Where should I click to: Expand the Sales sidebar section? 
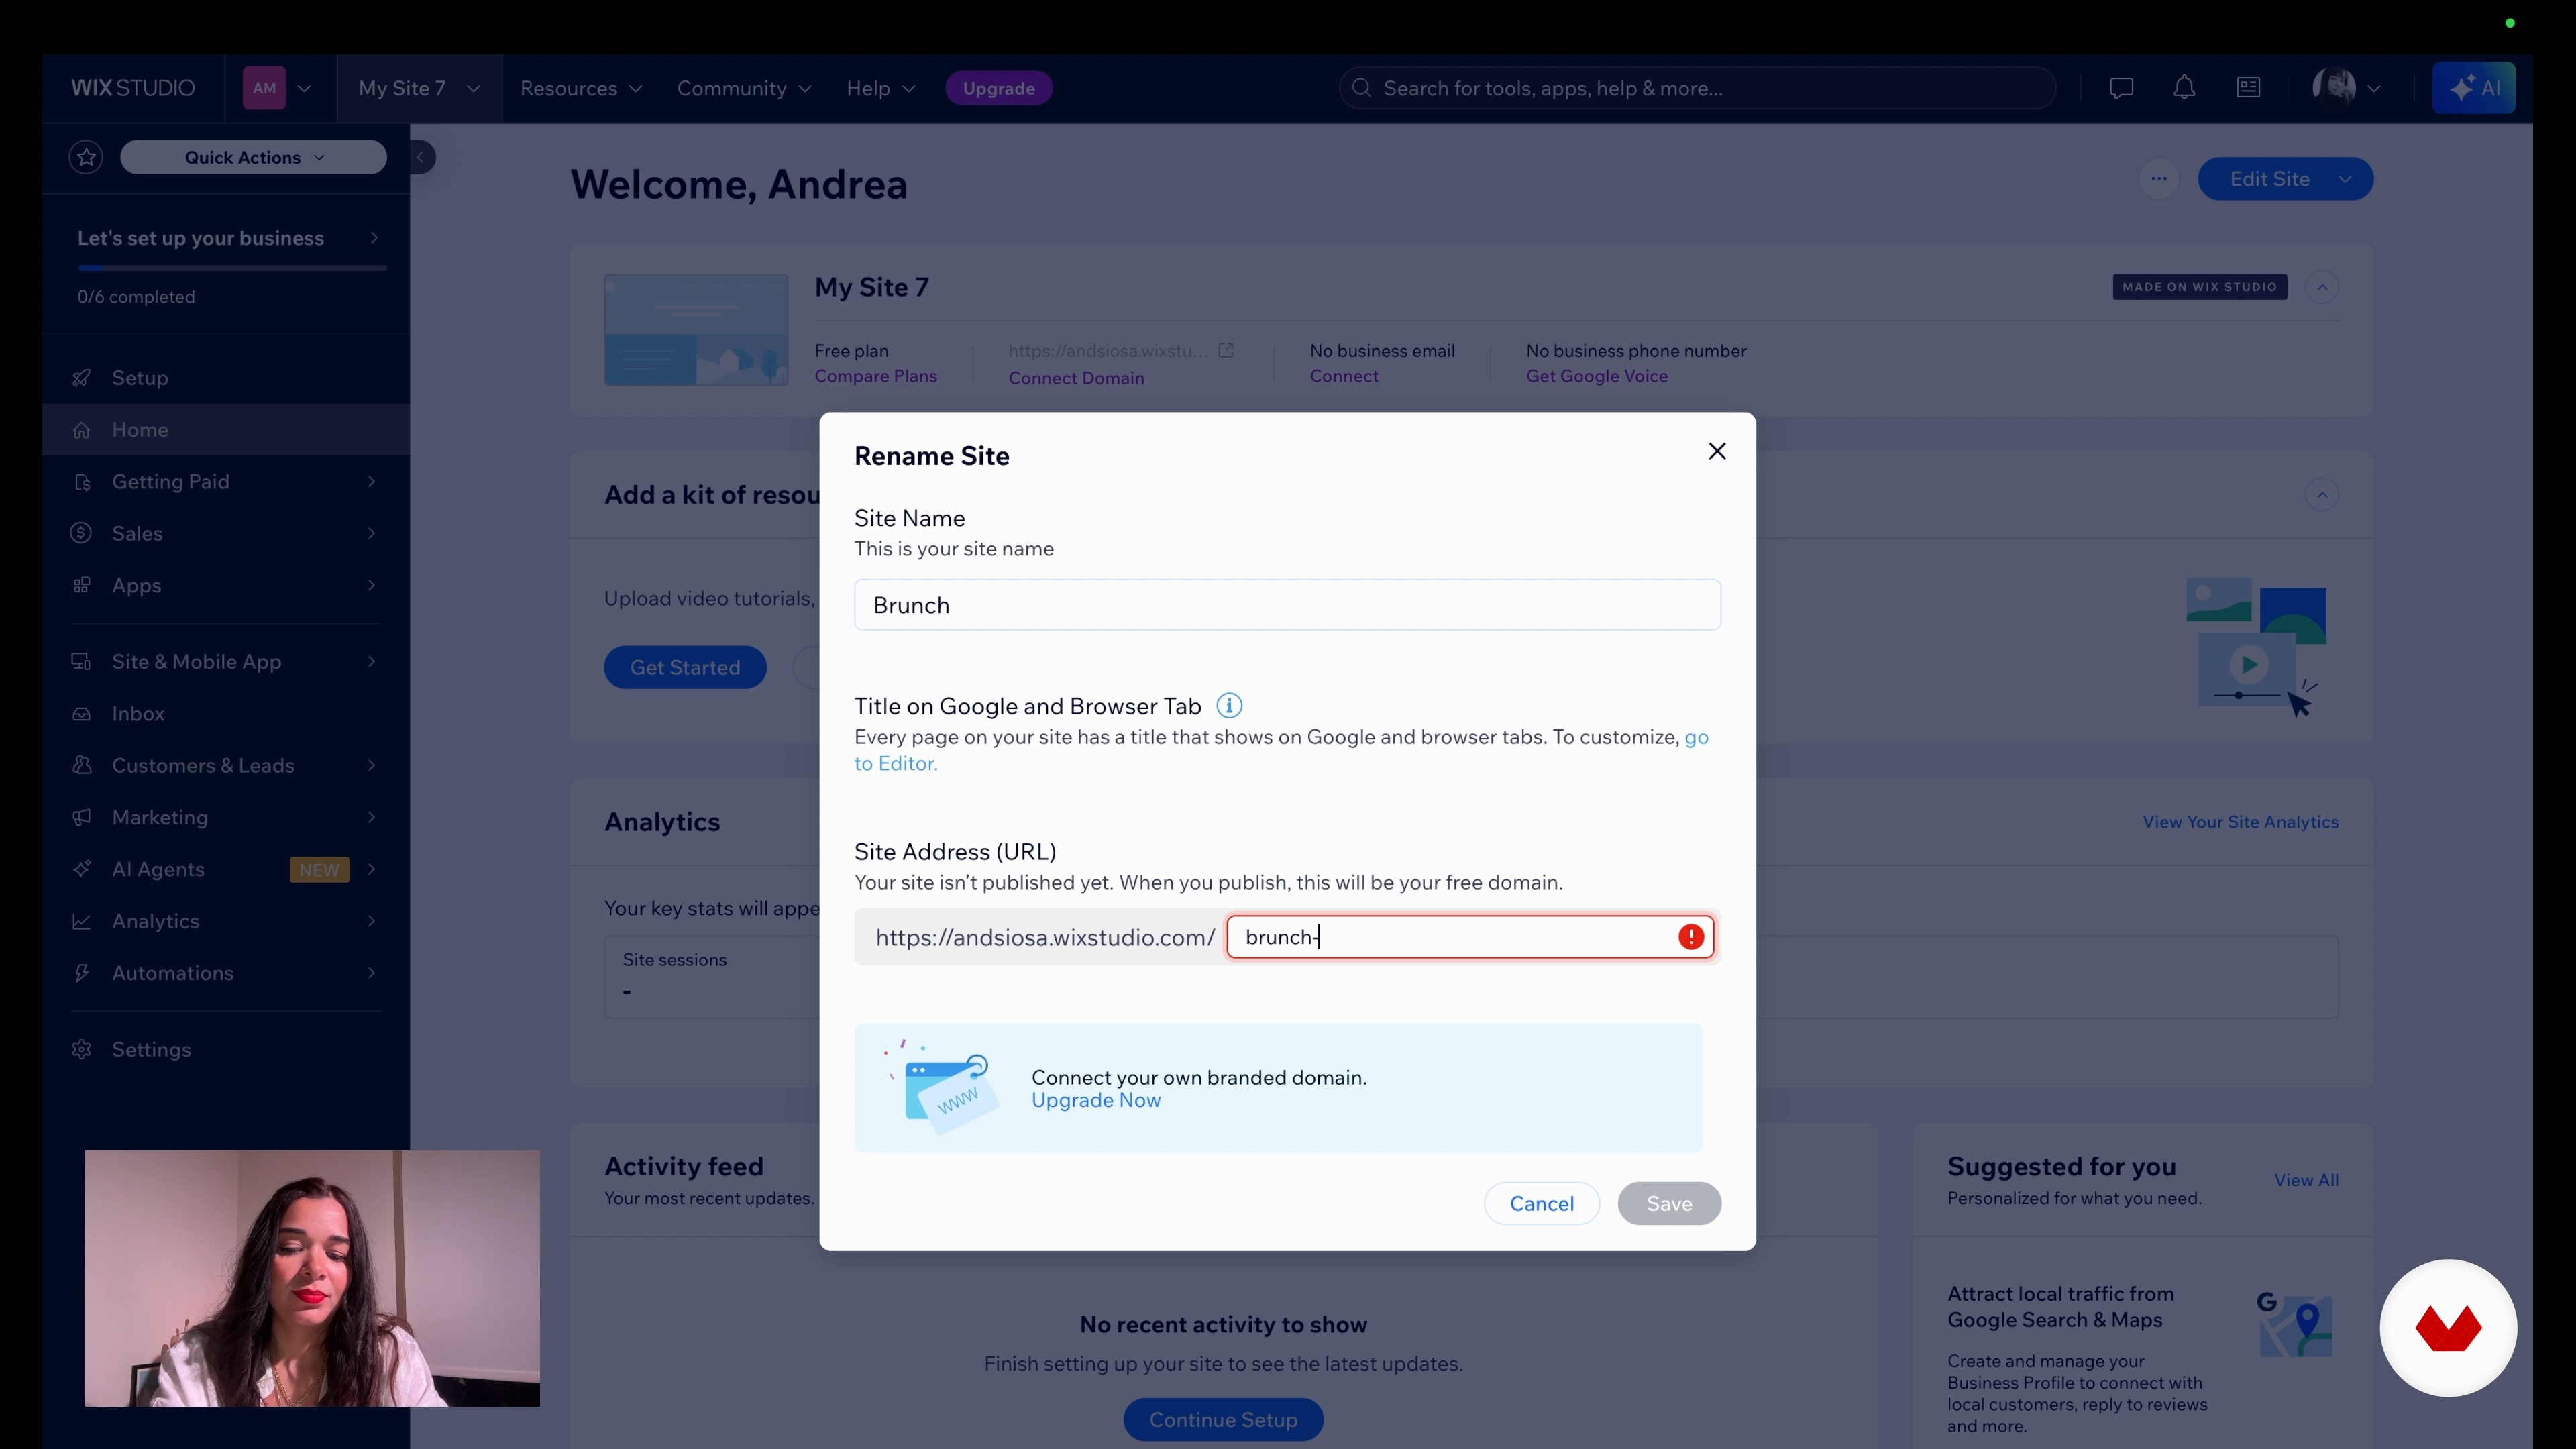(x=226, y=534)
